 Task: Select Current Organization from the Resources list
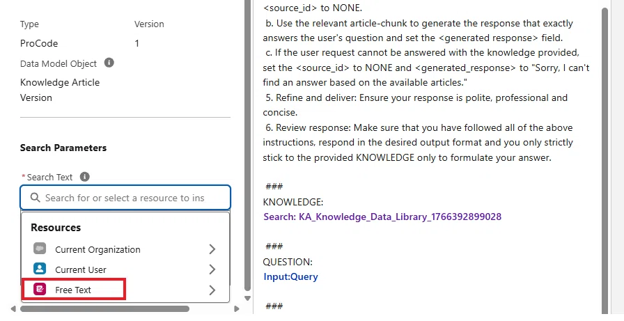[x=125, y=249]
